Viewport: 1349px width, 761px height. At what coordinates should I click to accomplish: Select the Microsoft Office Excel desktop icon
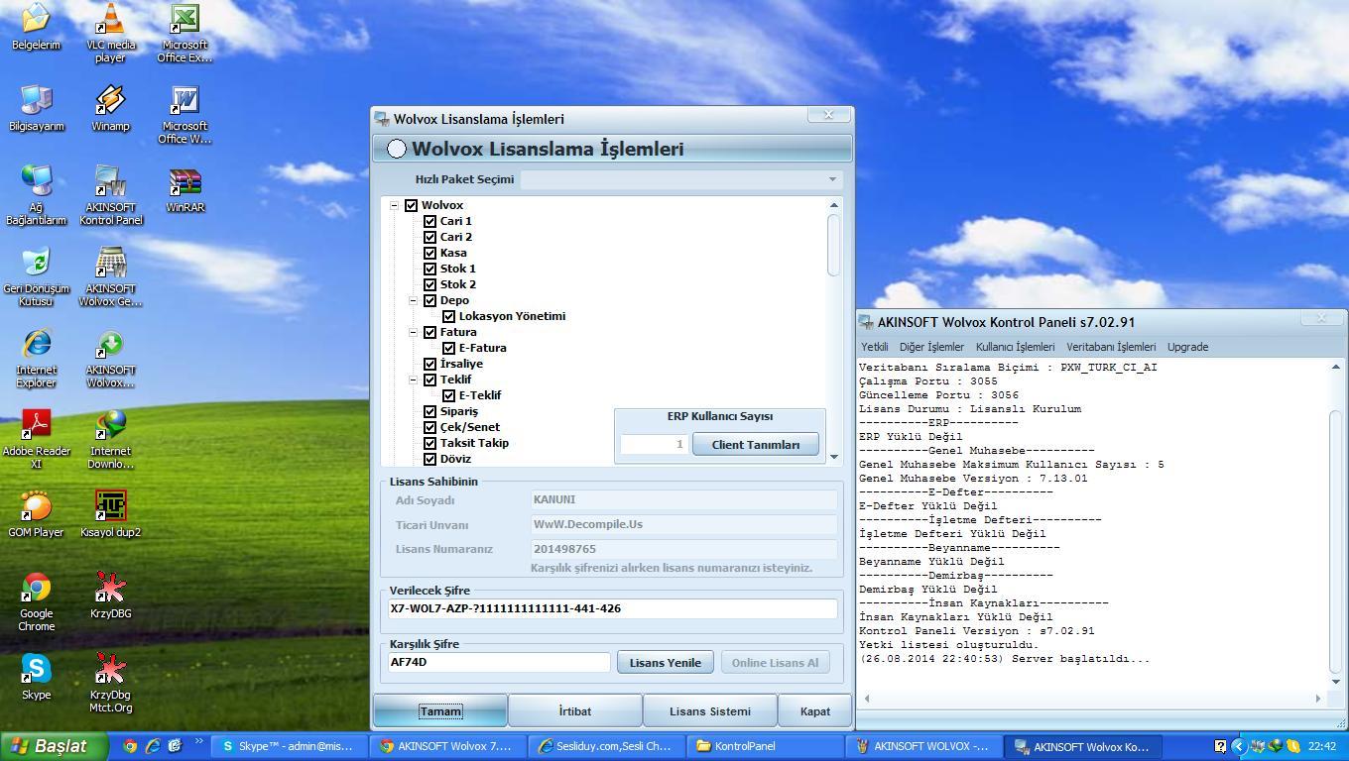(184, 33)
